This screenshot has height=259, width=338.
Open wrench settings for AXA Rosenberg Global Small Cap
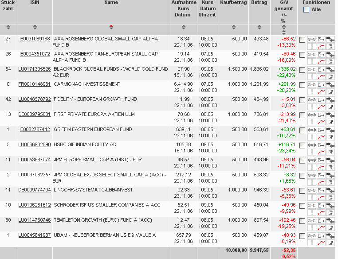click(x=312, y=39)
